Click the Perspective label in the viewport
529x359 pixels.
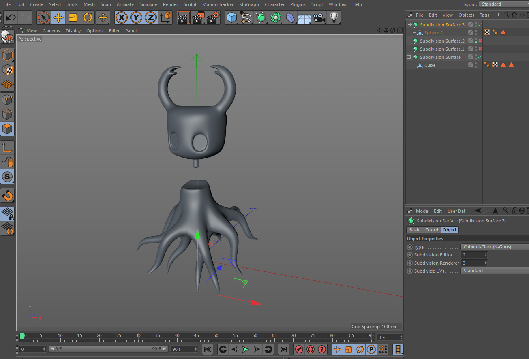coord(29,38)
